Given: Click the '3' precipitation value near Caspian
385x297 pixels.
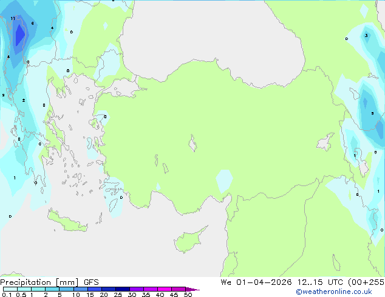Looking at the screenshot, I should point(366,36).
